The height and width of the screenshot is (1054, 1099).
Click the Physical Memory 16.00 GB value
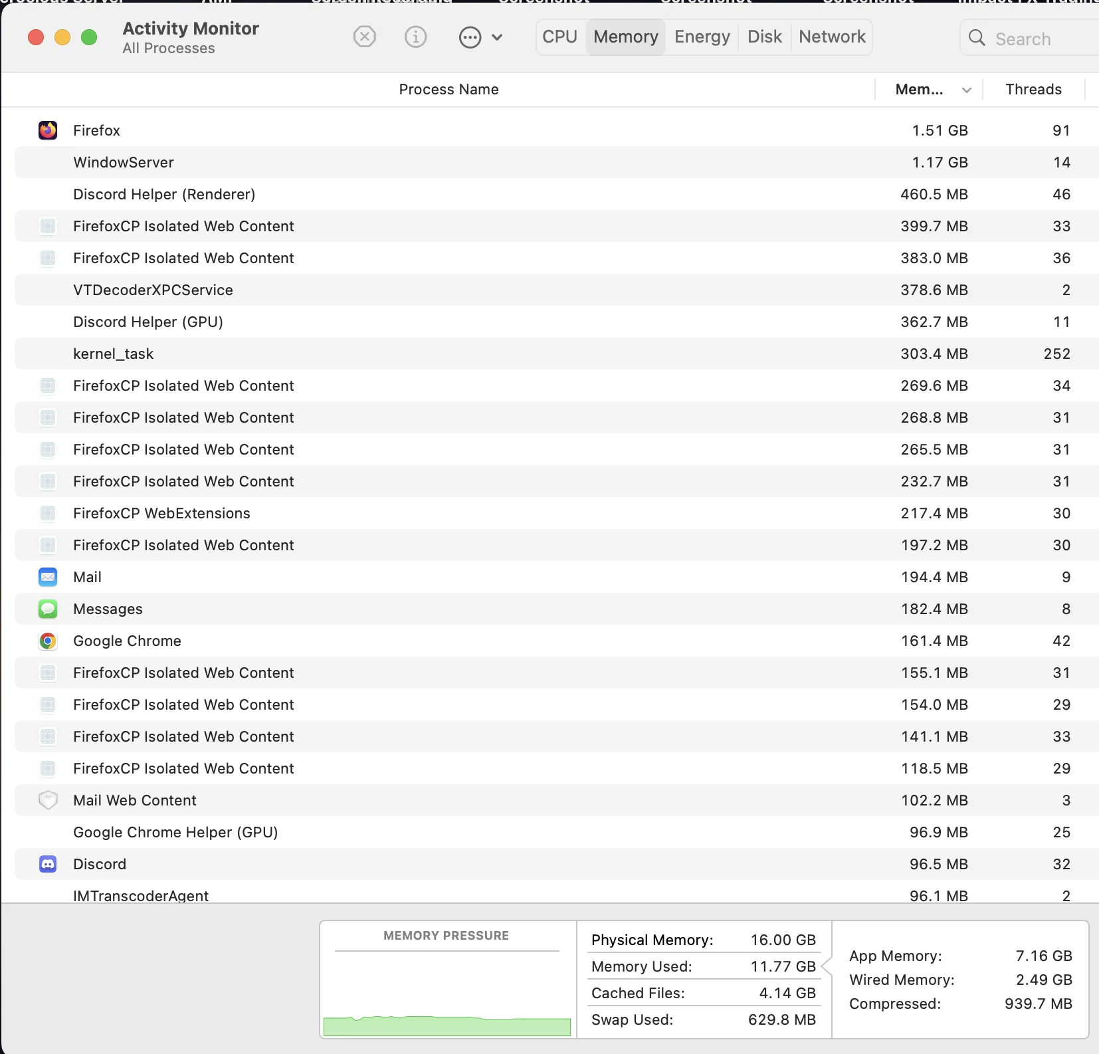(x=783, y=940)
